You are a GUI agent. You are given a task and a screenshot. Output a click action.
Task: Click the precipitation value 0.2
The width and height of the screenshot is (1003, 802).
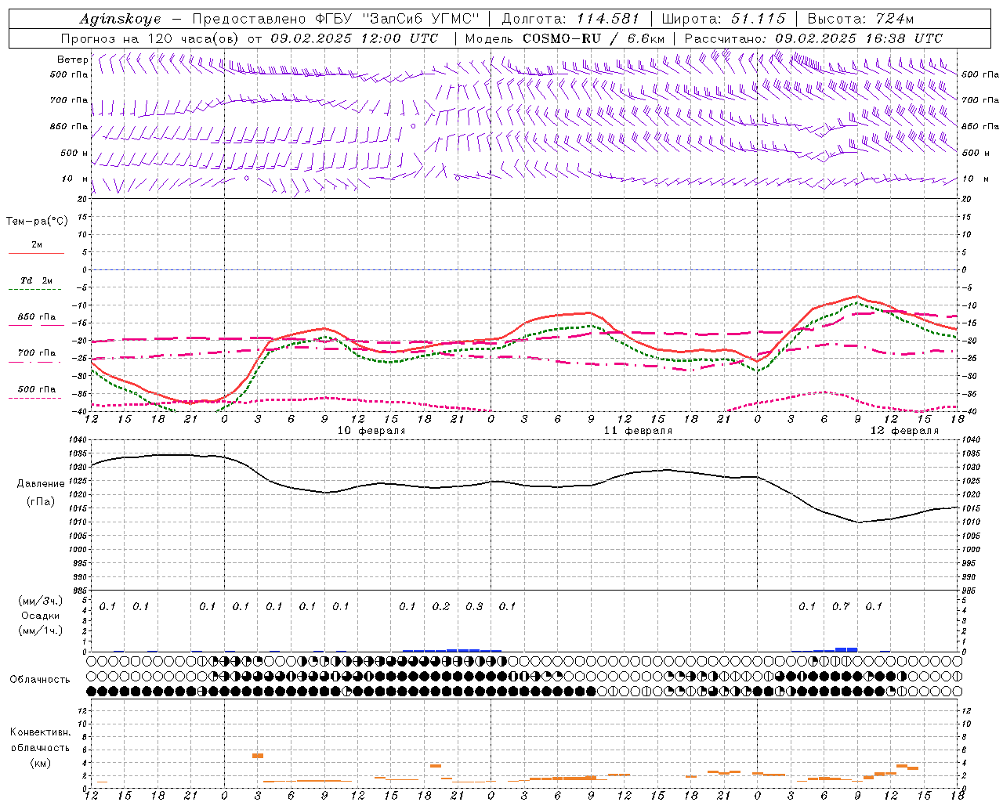pyautogui.click(x=441, y=606)
